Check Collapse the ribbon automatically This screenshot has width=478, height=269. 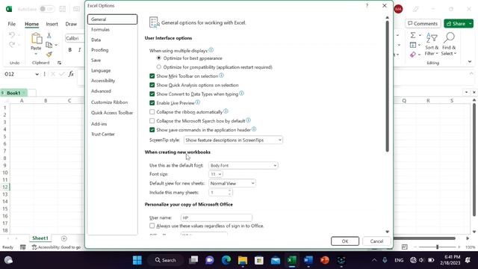click(152, 112)
